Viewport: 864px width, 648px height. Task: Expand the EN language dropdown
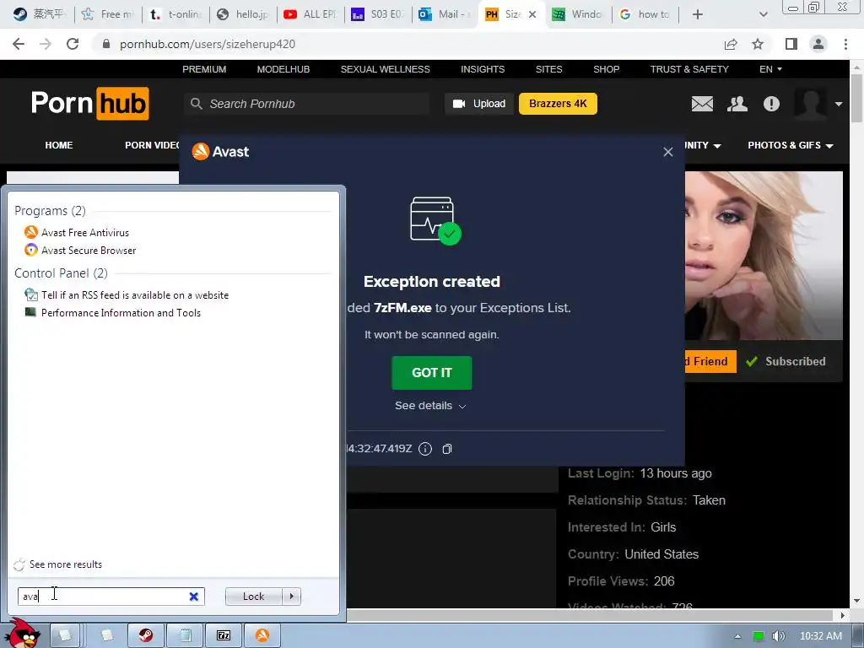click(x=770, y=69)
